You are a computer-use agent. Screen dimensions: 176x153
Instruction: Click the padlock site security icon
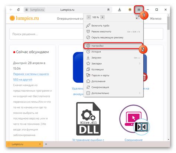click(26, 10)
